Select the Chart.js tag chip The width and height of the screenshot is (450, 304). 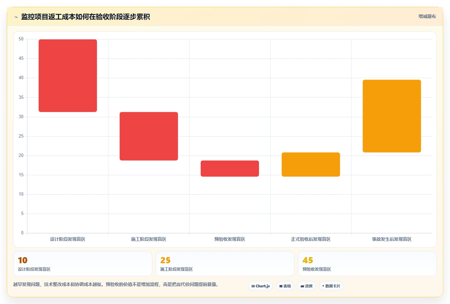[x=260, y=286]
